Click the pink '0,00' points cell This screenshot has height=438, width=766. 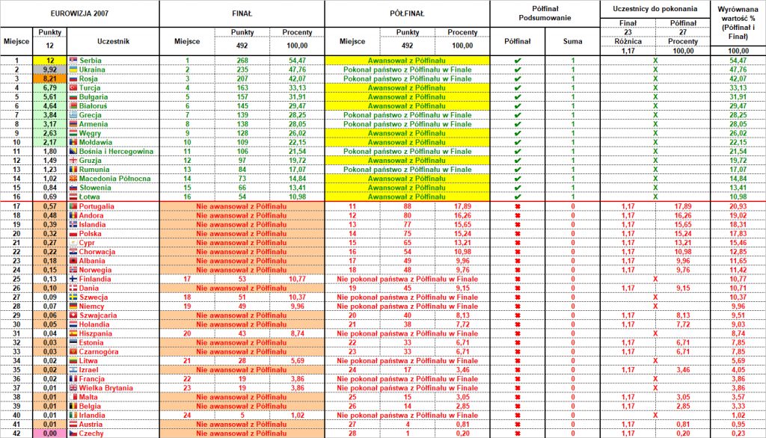tap(50, 434)
